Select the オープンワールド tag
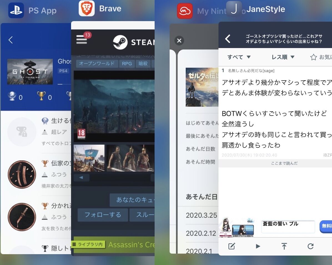 (x=97, y=64)
